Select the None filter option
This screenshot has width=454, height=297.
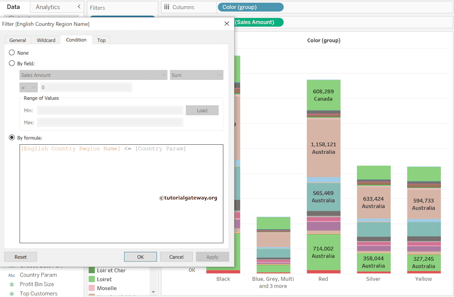pyautogui.click(x=13, y=52)
